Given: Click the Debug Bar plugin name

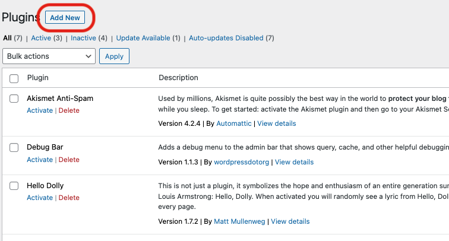Looking at the screenshot, I should pos(45,147).
